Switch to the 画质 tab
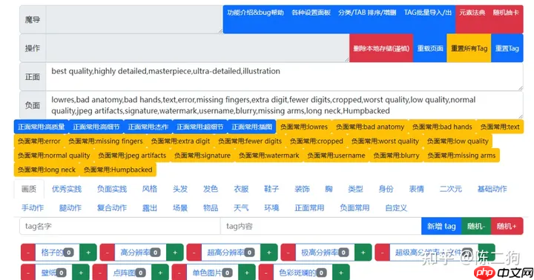The width and height of the screenshot is (534, 280). pyautogui.click(x=29, y=189)
